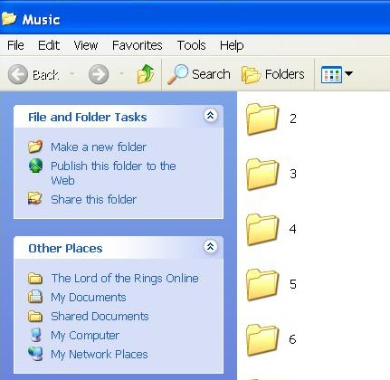Click the Search toolbar label

[211, 74]
